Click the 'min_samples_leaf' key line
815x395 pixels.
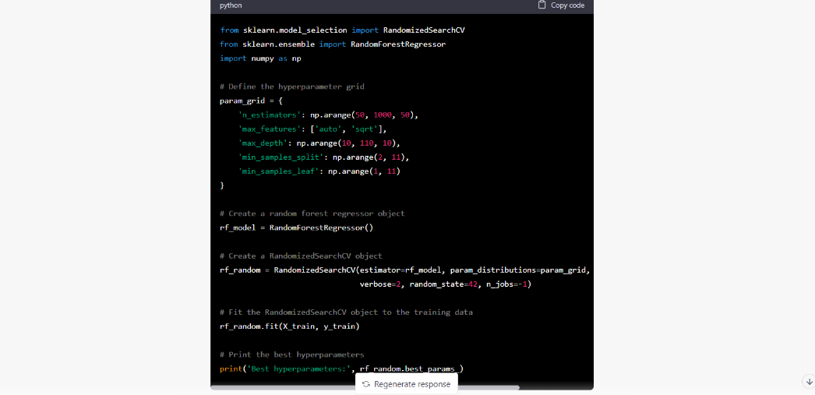coord(319,171)
